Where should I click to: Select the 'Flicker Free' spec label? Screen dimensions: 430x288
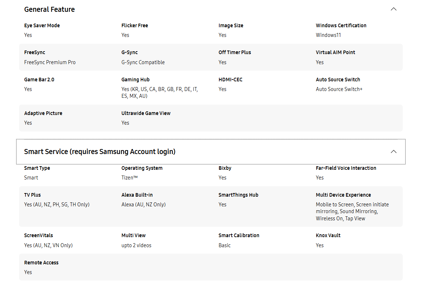[x=135, y=25]
